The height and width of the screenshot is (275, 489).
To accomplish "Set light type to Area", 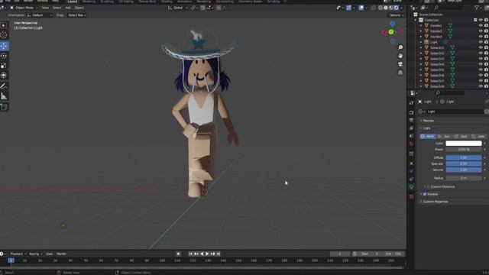I will (478, 137).
